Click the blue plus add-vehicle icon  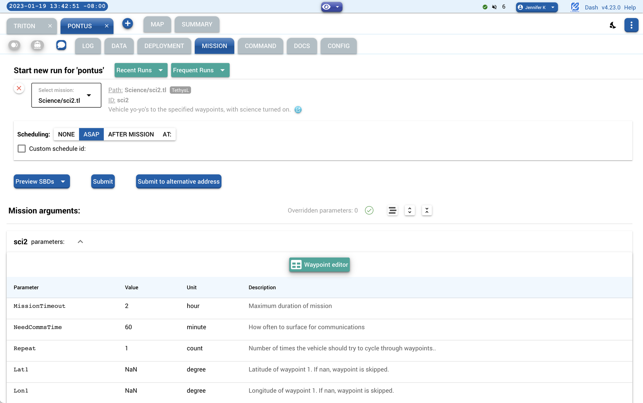tap(128, 24)
